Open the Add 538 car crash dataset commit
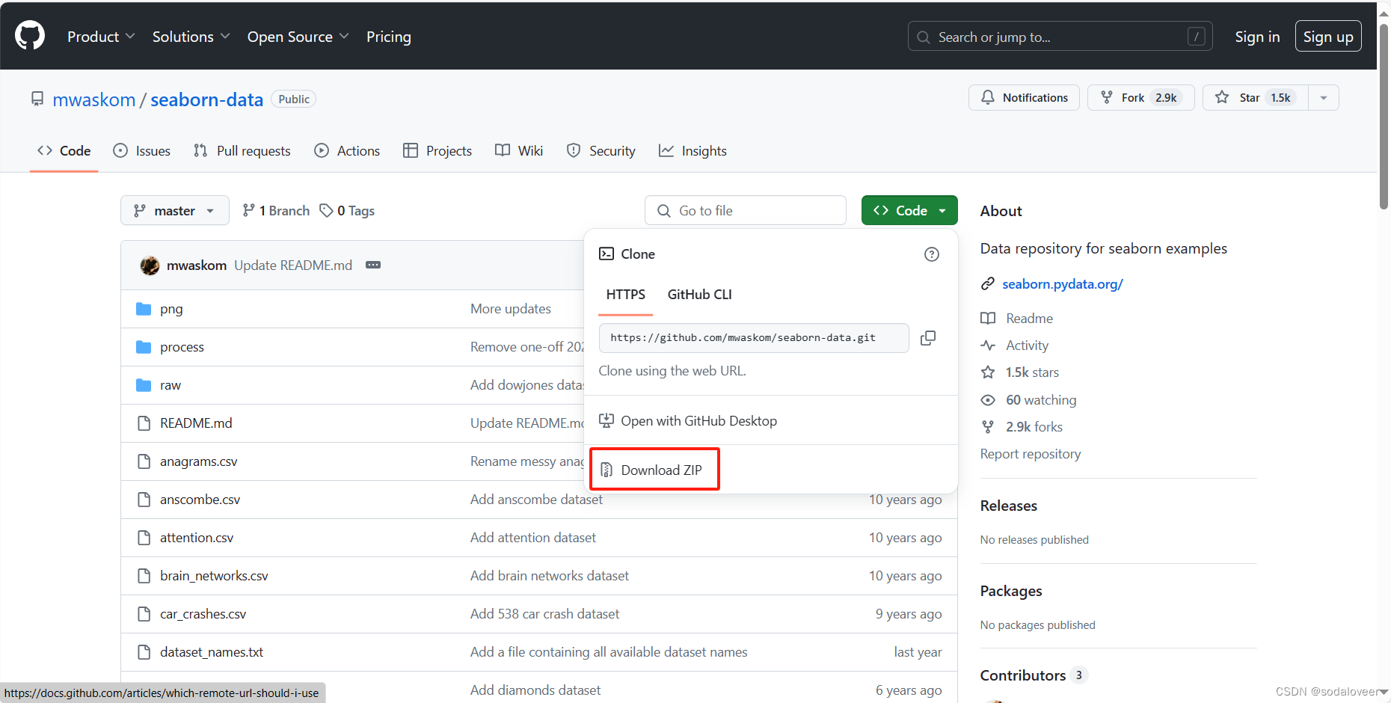 545,614
